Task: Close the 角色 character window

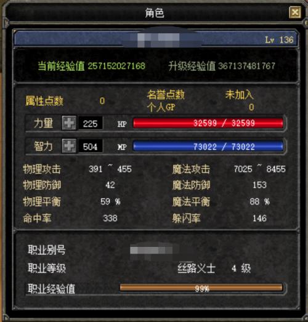Action: 295,13
